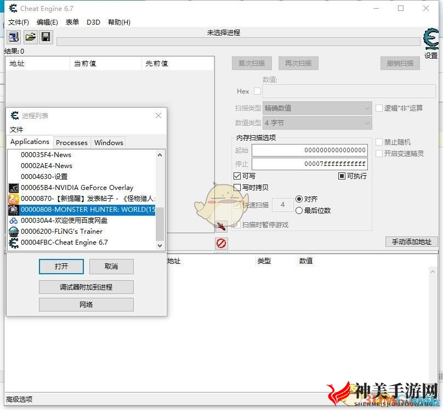Image resolution: width=443 pixels, height=410 pixels.
Task: Click process list scrollbar down arrow
Action: click(x=160, y=245)
